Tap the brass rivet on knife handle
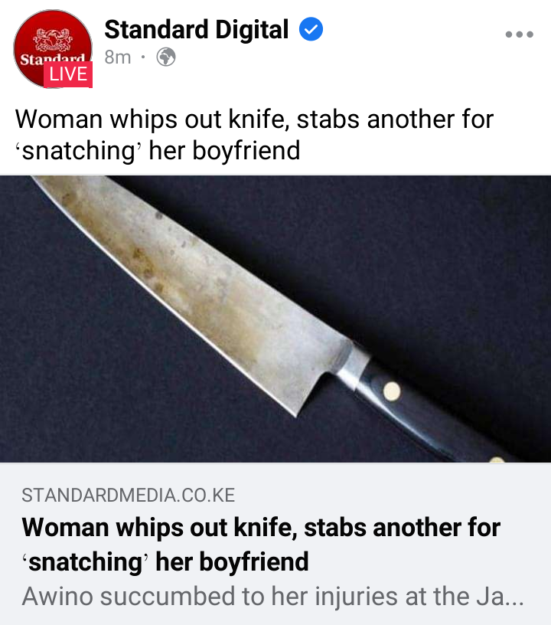Image resolution: width=551 pixels, height=625 pixels. [x=392, y=390]
